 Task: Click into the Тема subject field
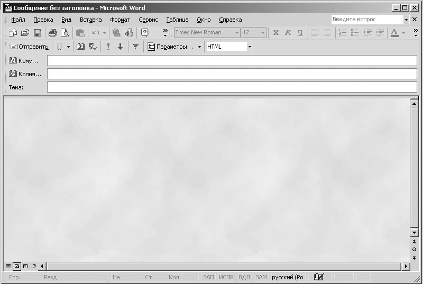point(232,87)
